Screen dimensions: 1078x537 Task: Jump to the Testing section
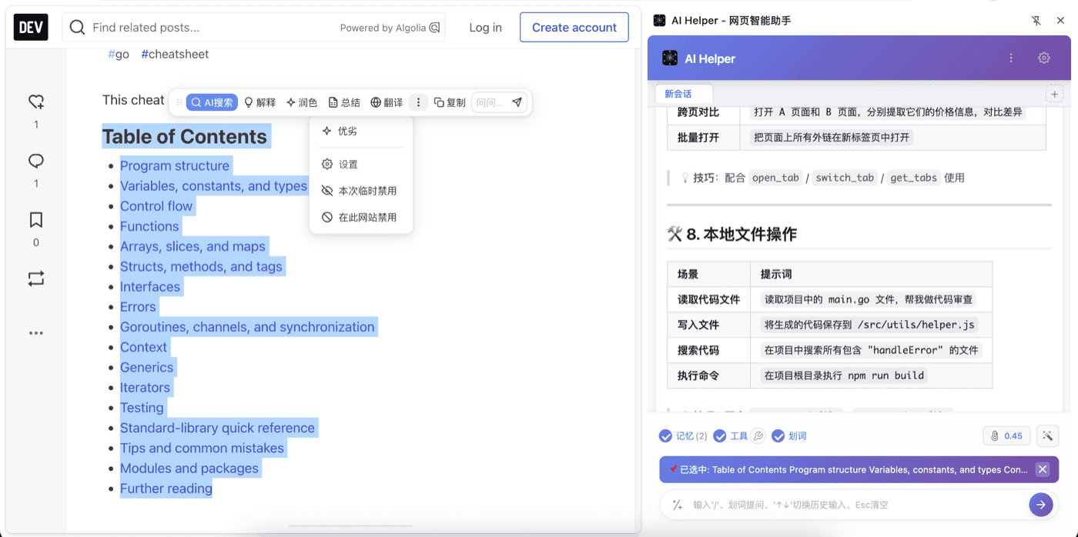pyautogui.click(x=142, y=408)
